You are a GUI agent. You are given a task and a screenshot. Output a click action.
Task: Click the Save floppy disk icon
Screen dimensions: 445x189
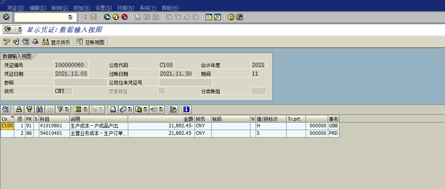(x=93, y=17)
